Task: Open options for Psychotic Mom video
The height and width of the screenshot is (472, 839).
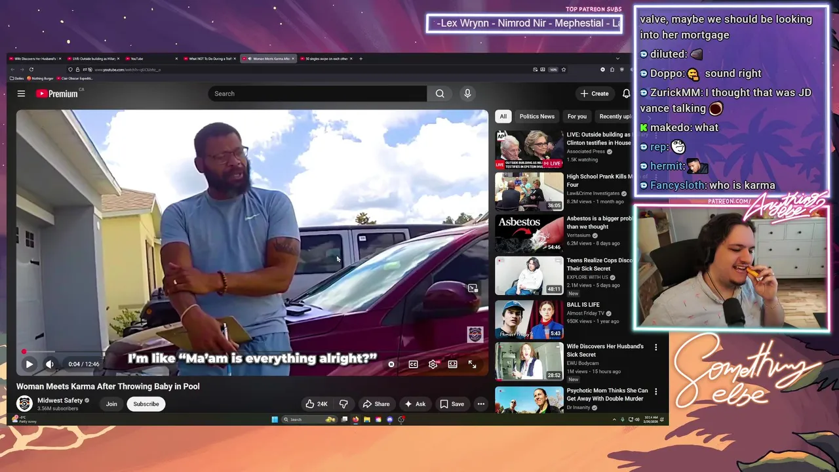Action: [x=655, y=391]
